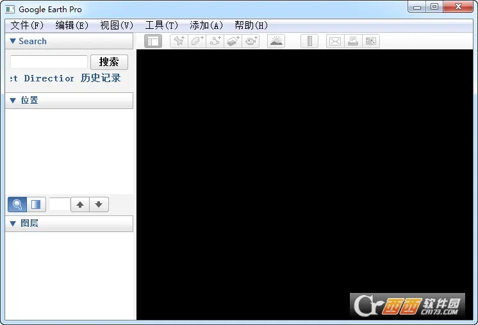
Task: Minimize the Google Earth Pro window
Action: [417, 7]
